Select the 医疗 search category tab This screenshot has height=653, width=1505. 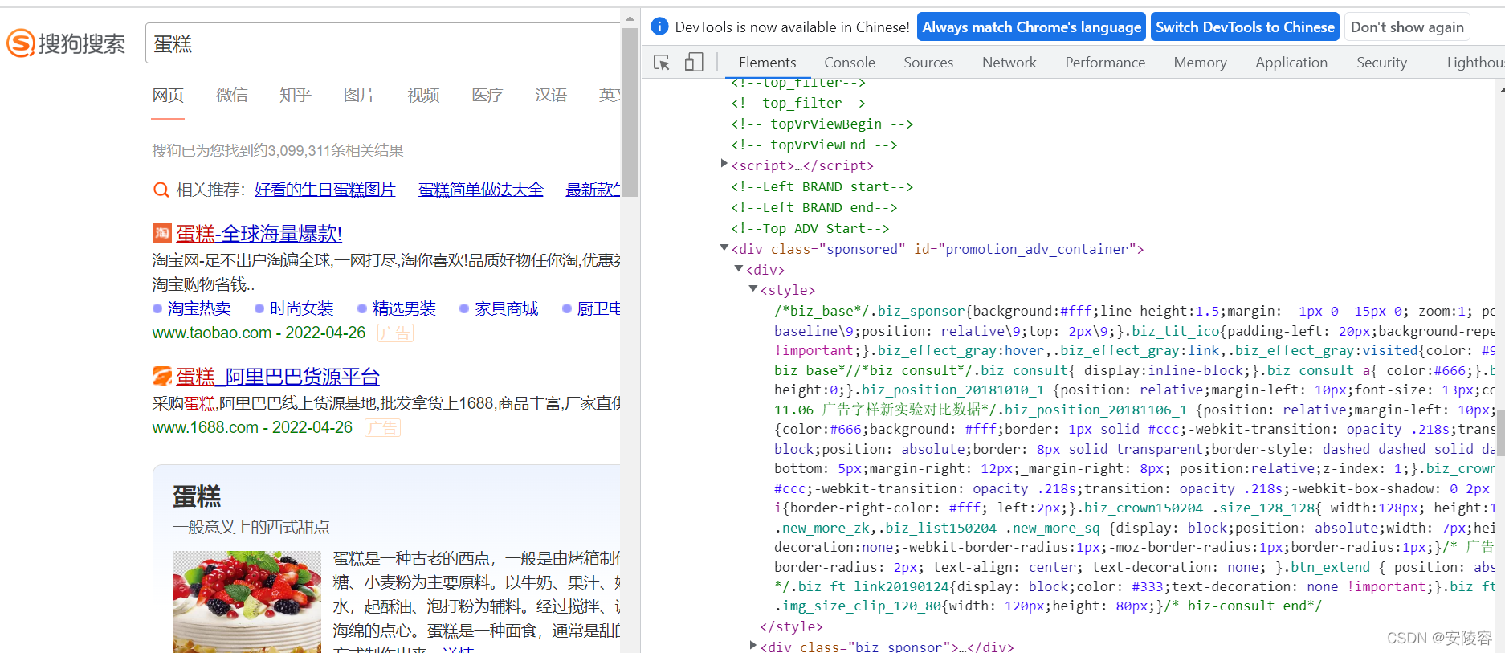[487, 96]
